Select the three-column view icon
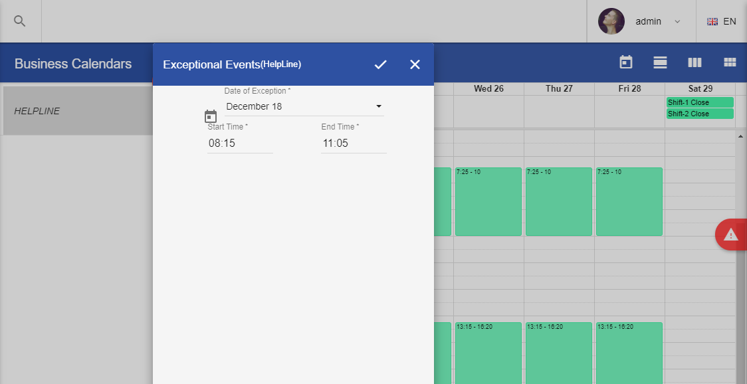Viewport: 747px width, 384px height. (x=694, y=62)
